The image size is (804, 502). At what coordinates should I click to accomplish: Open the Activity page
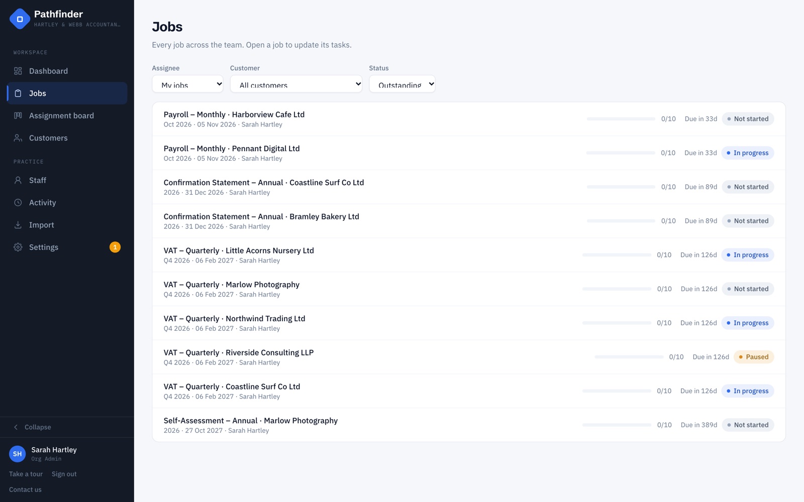(x=67, y=203)
